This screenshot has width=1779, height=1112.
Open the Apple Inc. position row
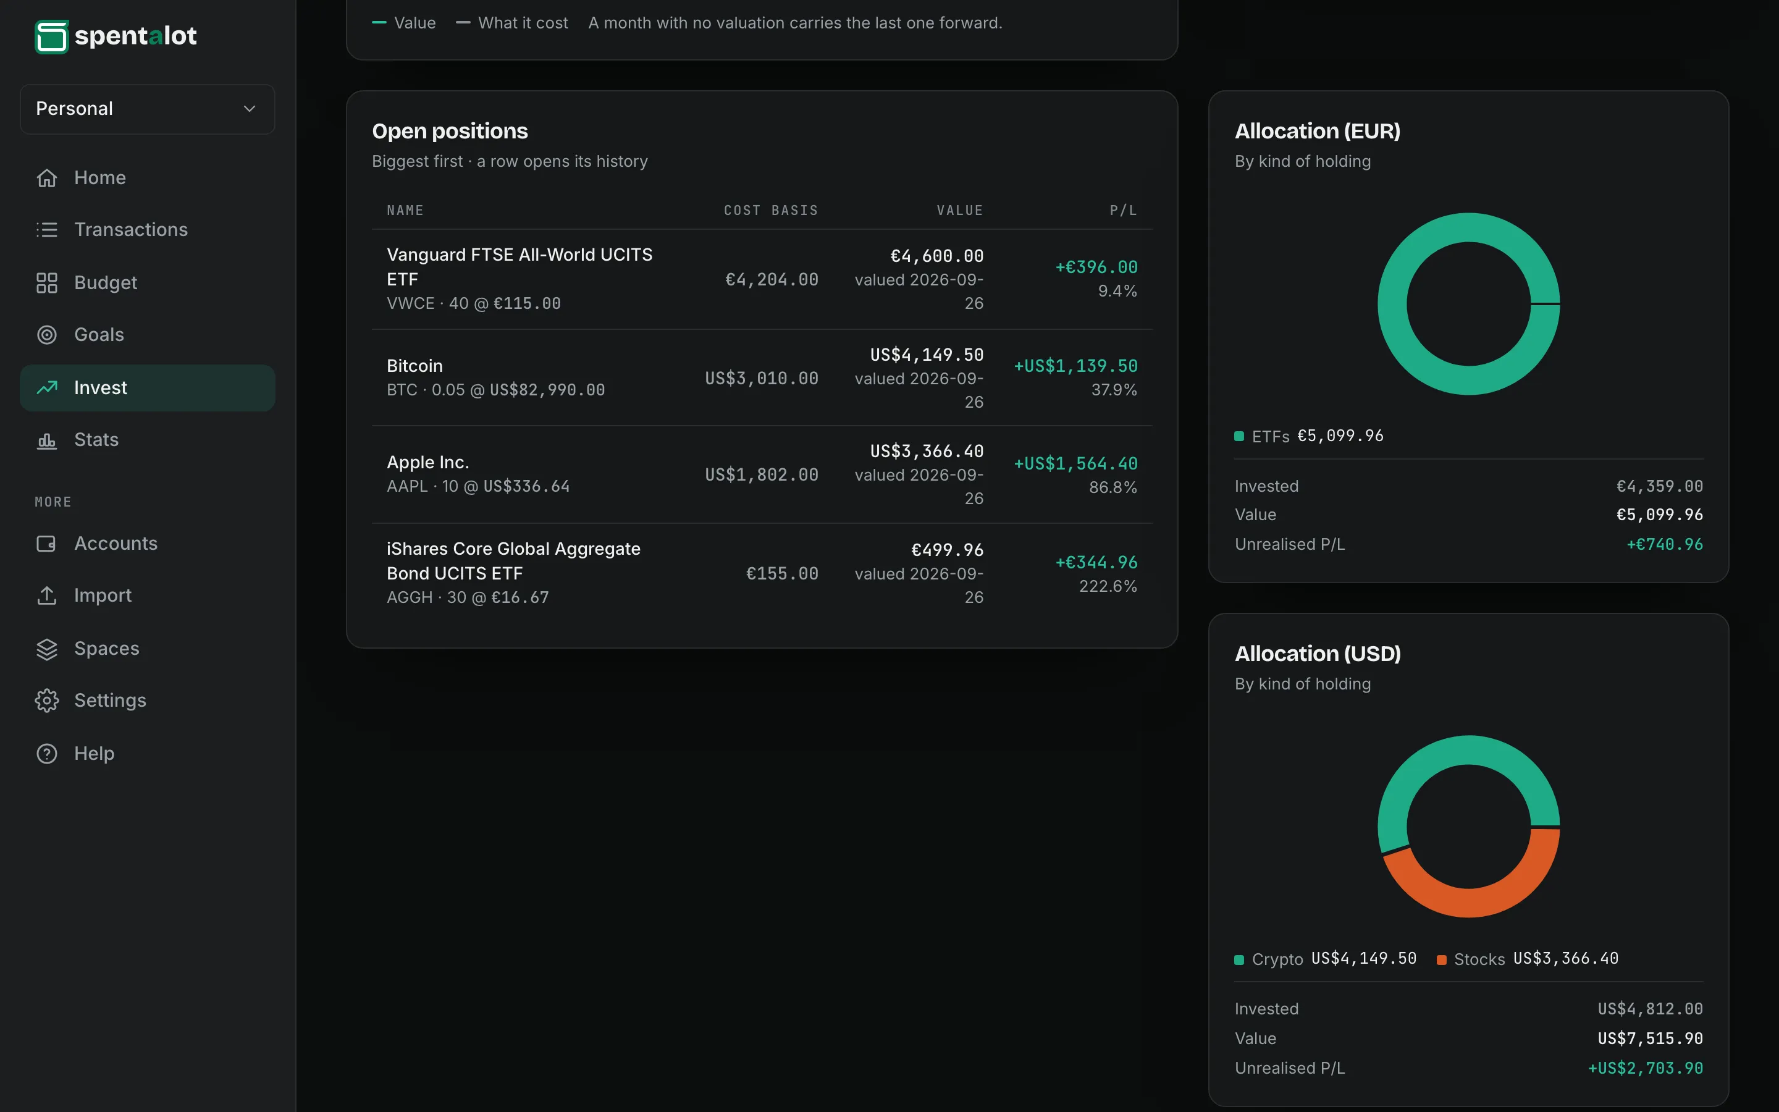tap(762, 474)
